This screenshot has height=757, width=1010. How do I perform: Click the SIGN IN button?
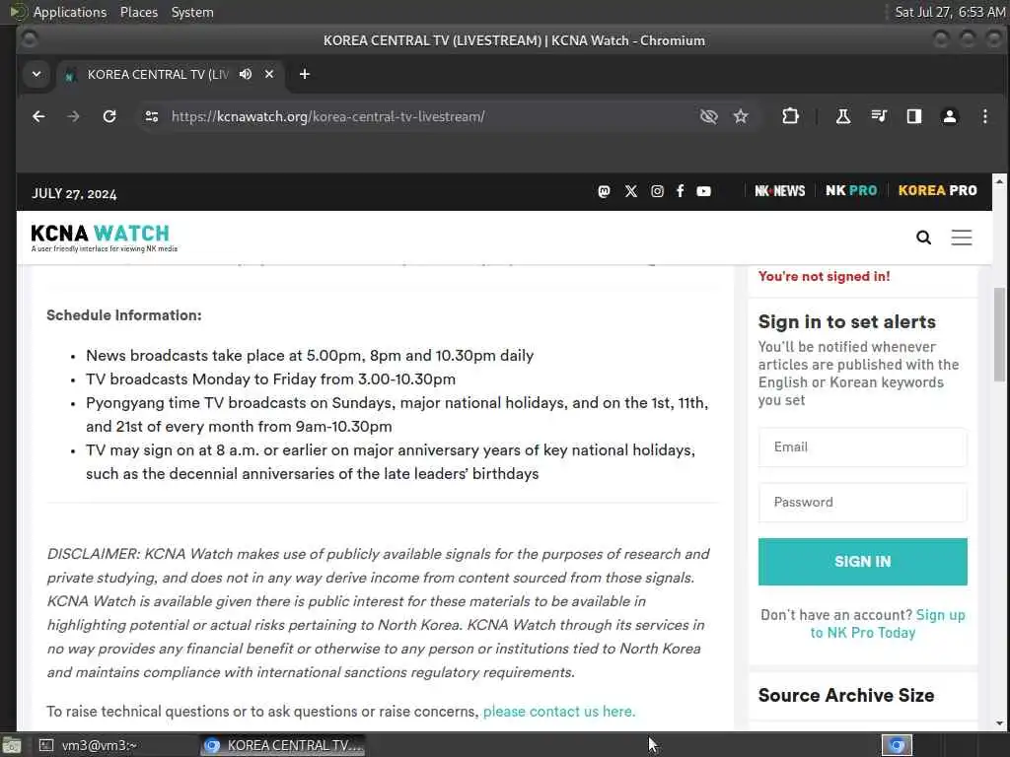pos(862,561)
